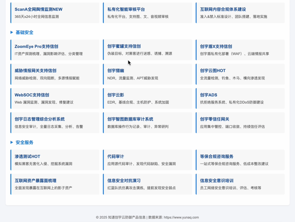Click description Web 漏洞监测、漏洞发现、修复建议
Screen dimensions: 295x222
[44, 102]
